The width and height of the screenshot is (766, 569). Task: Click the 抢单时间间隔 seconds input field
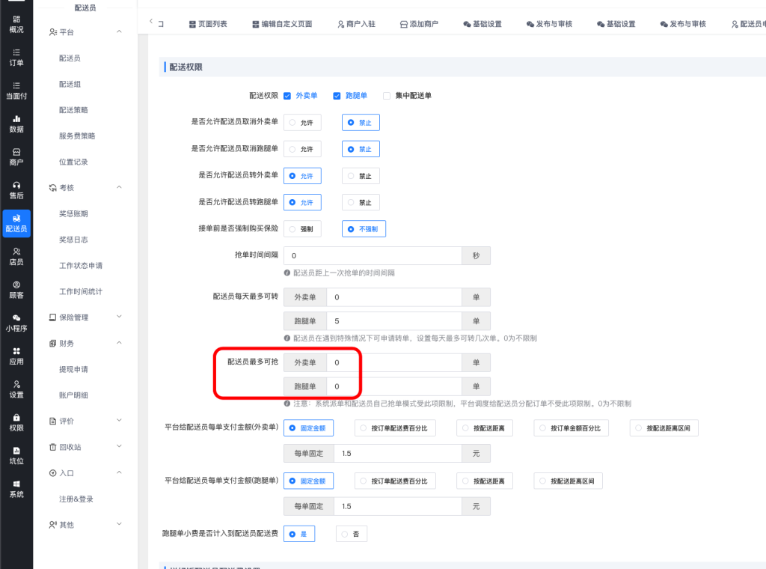(x=373, y=256)
